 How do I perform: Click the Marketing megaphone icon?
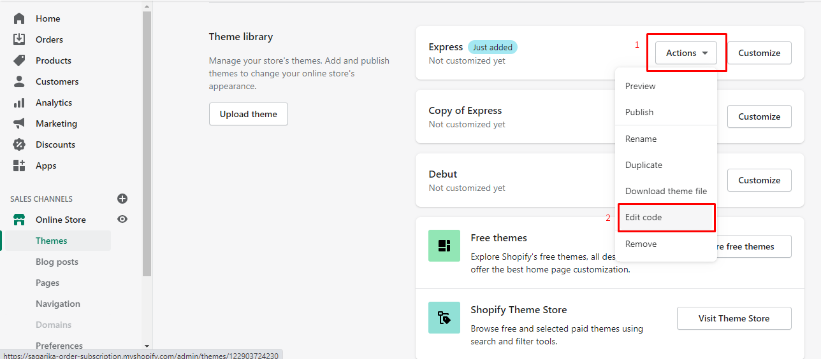click(19, 123)
